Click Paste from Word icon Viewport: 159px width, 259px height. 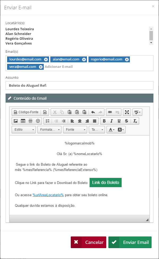pyautogui.click(x=84, y=112)
